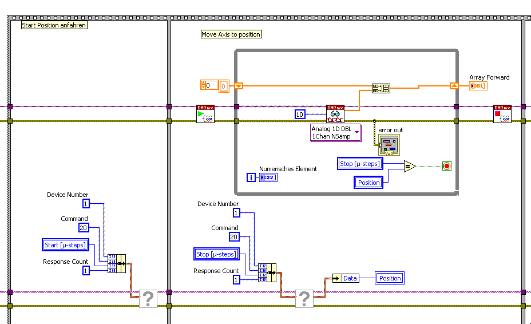Select missing subVI question mark in Start Position frame
This screenshot has width=531, height=324.
click(148, 299)
